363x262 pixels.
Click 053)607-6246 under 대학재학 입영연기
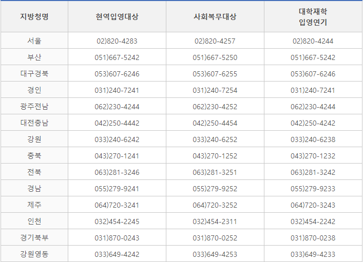coord(313,74)
